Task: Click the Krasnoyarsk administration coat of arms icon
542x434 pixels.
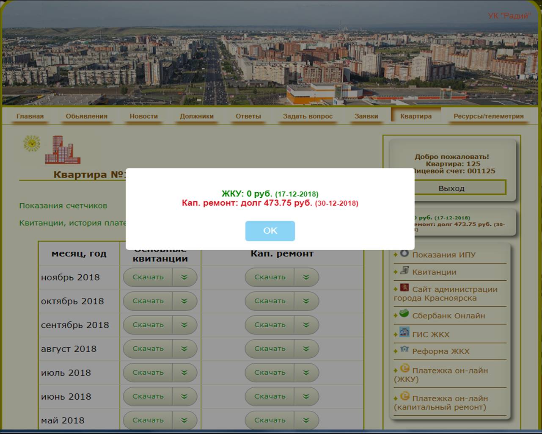Action: (x=404, y=288)
